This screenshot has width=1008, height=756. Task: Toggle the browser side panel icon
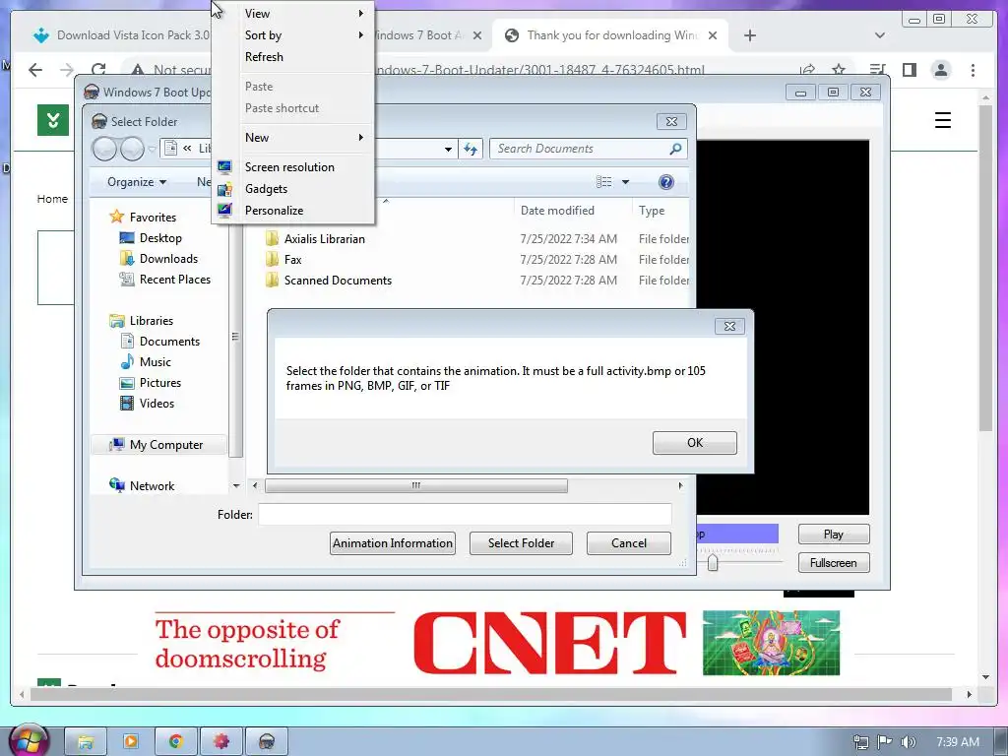point(909,70)
